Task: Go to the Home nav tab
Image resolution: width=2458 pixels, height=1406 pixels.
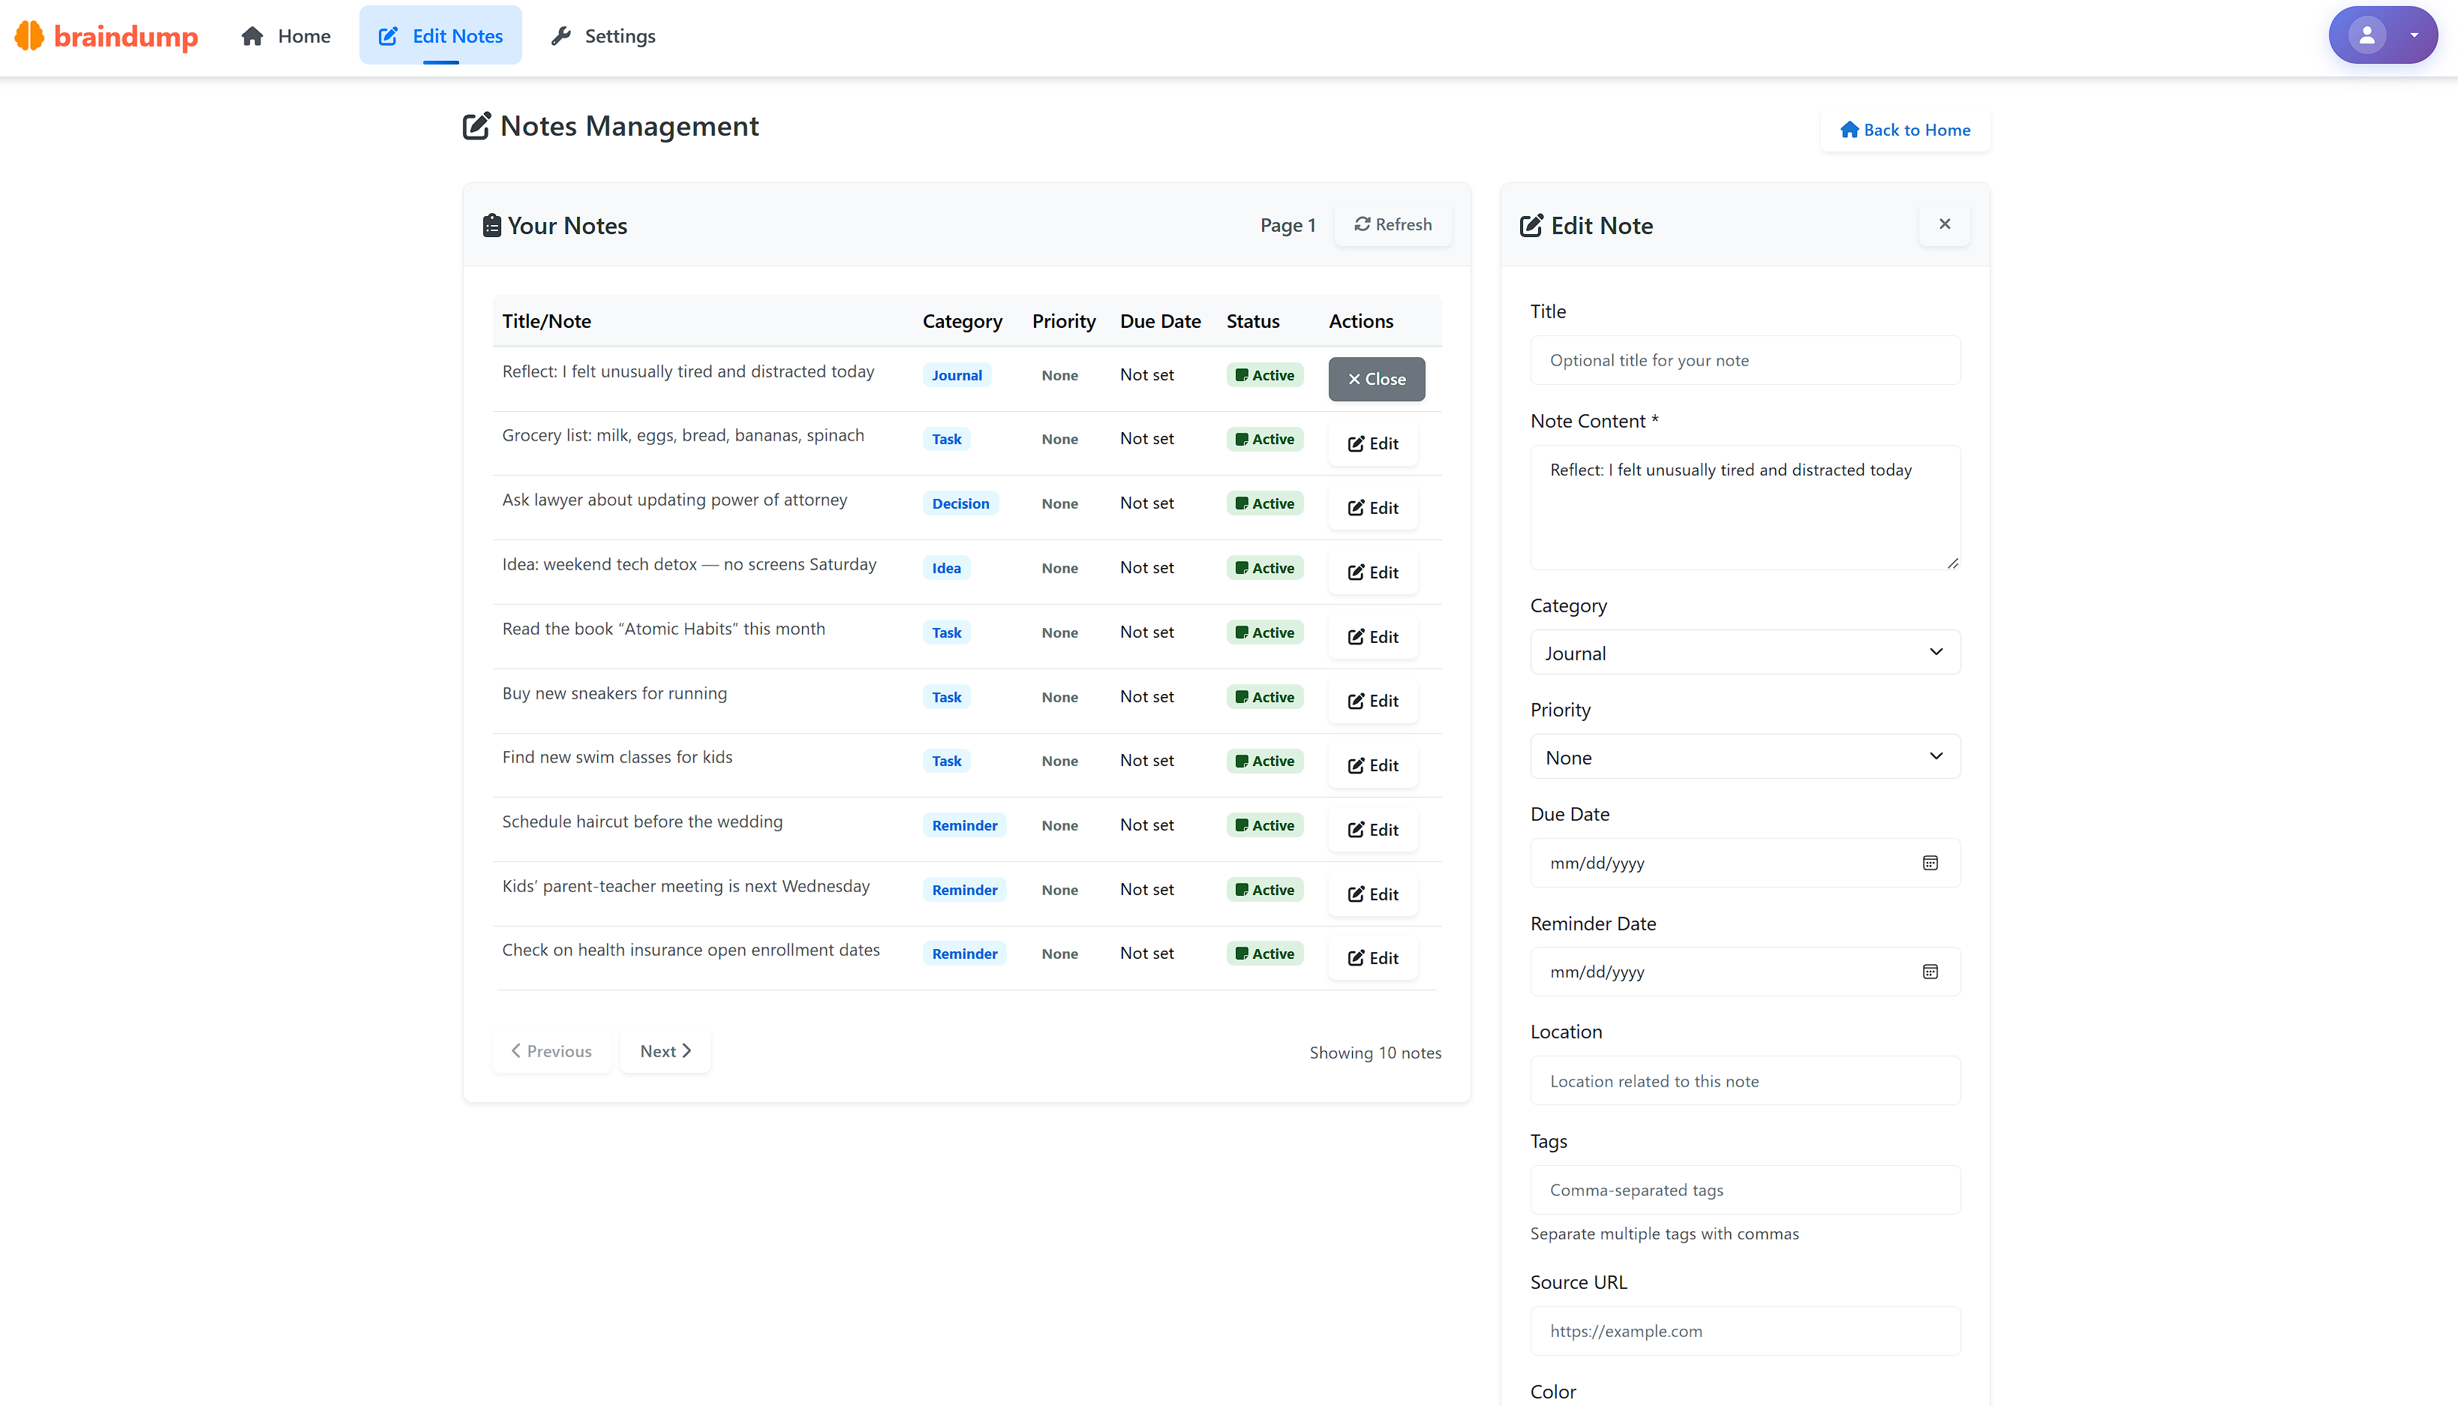Action: tap(286, 36)
